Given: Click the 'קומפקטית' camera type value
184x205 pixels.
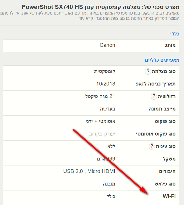Looking at the screenshot, I should pyautogui.click(x=105, y=71).
